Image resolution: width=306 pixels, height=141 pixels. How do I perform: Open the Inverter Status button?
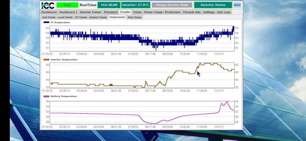point(213,5)
